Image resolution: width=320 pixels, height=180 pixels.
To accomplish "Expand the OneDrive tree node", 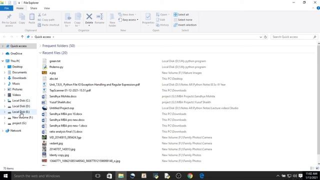I will point(2,53).
